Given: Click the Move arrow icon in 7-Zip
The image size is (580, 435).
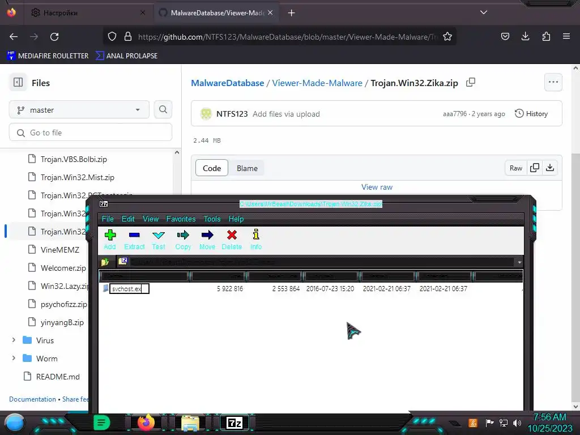Looking at the screenshot, I should click(207, 240).
